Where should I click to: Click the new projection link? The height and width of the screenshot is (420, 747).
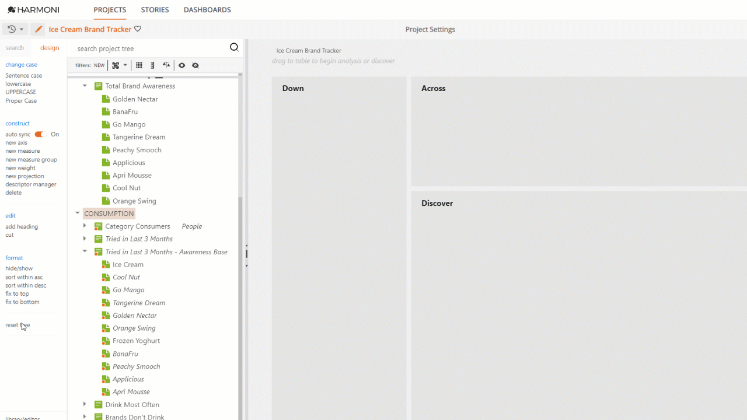click(x=25, y=176)
